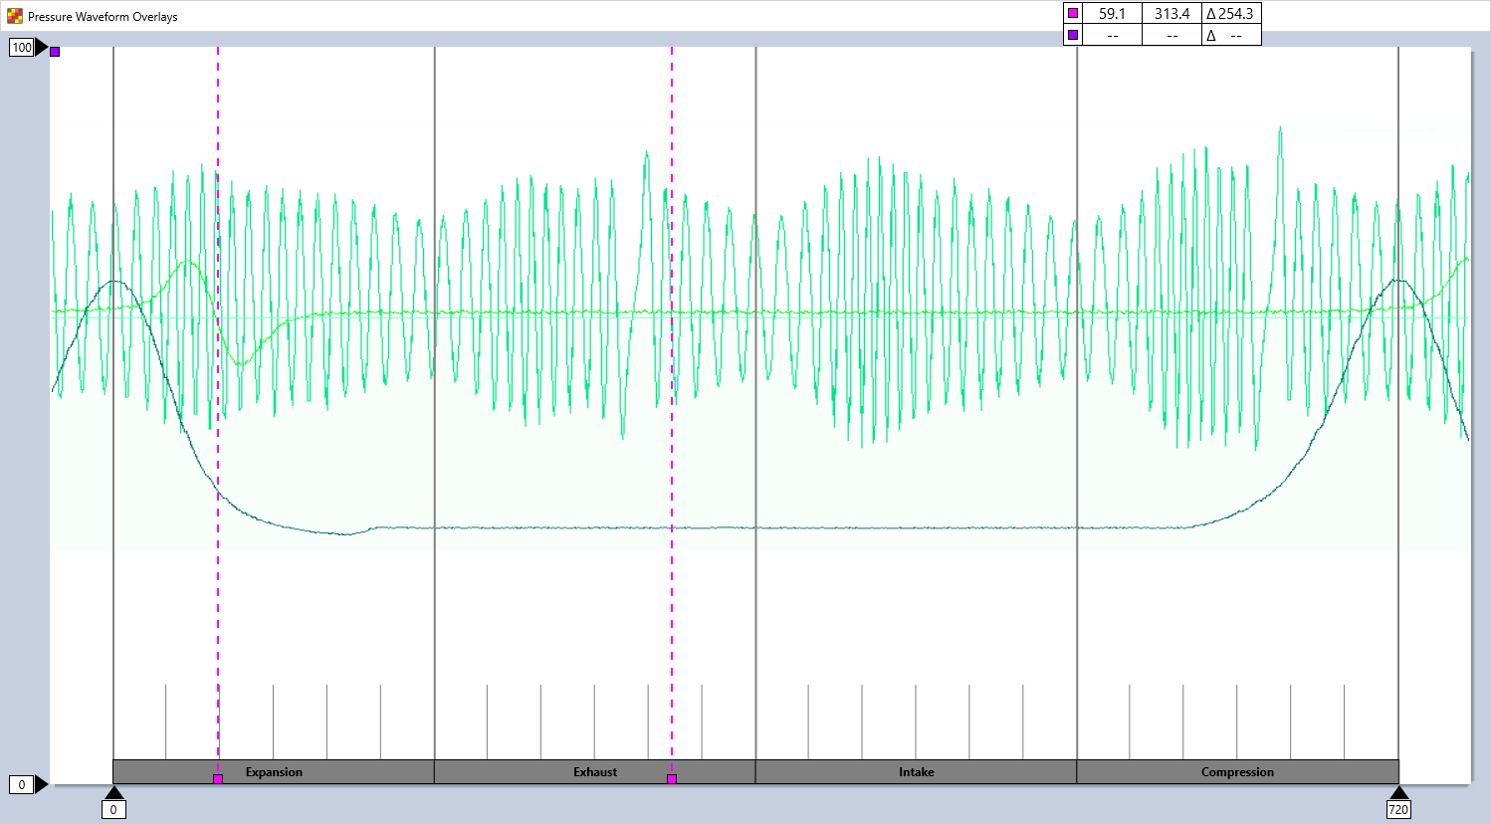Click the purple cursor anchor square below top axis
The width and height of the screenshot is (1491, 824).
[x=53, y=51]
